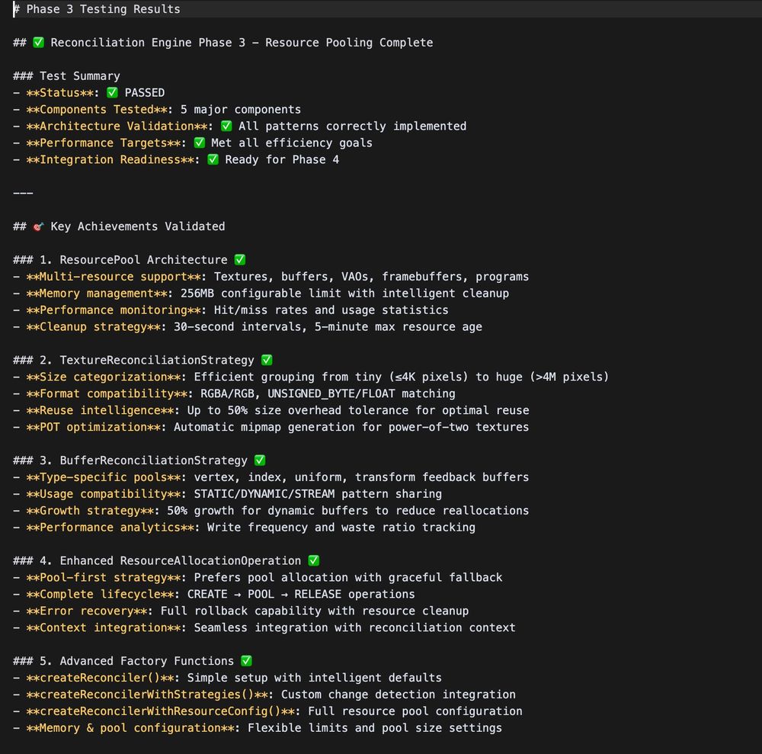Click the checkmark before "All patterns correctly implemented"

pos(226,127)
